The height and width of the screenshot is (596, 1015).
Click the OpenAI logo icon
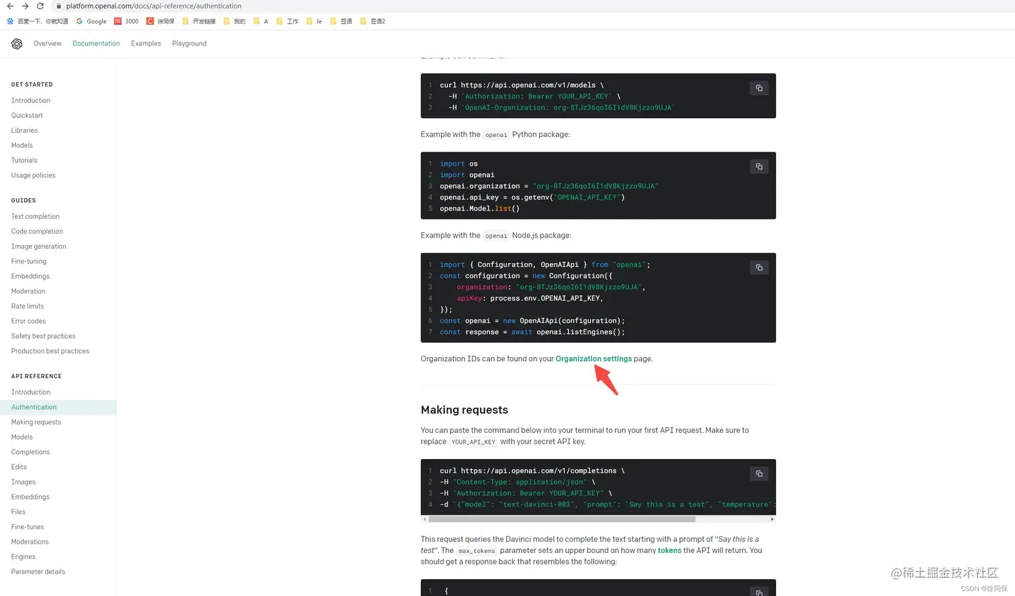(x=17, y=44)
